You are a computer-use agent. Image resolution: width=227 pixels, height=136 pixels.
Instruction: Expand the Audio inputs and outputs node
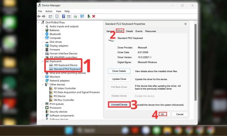pos(42,26)
